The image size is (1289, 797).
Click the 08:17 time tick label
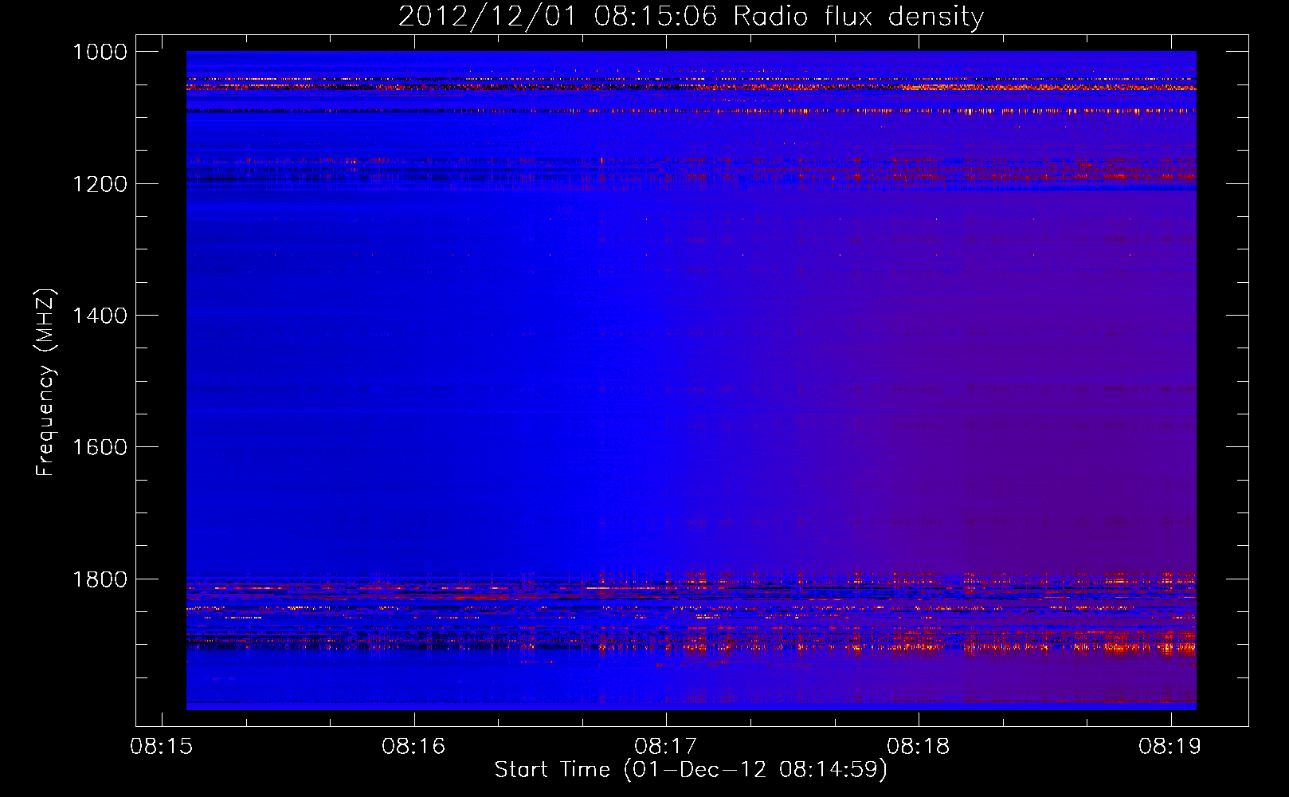(x=666, y=747)
